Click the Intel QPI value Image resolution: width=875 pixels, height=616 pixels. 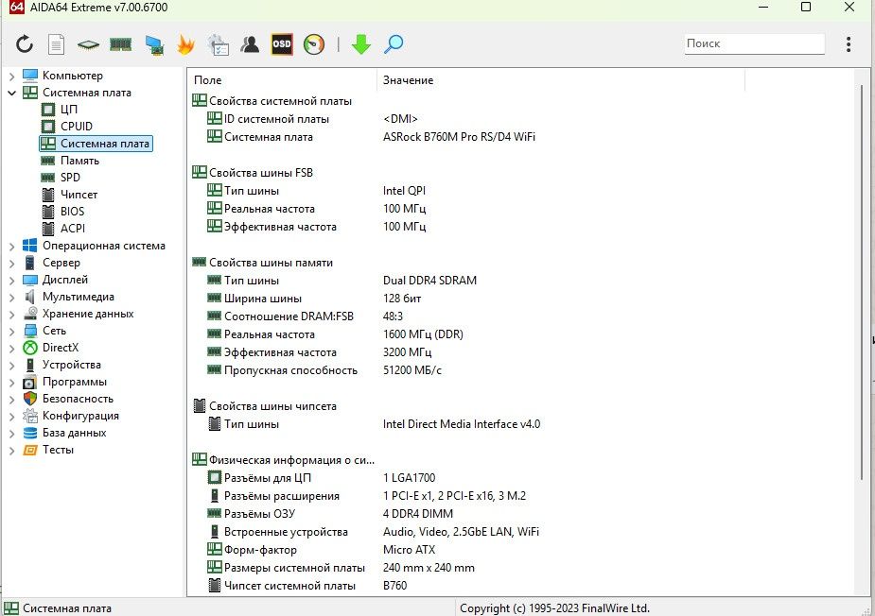pos(404,191)
